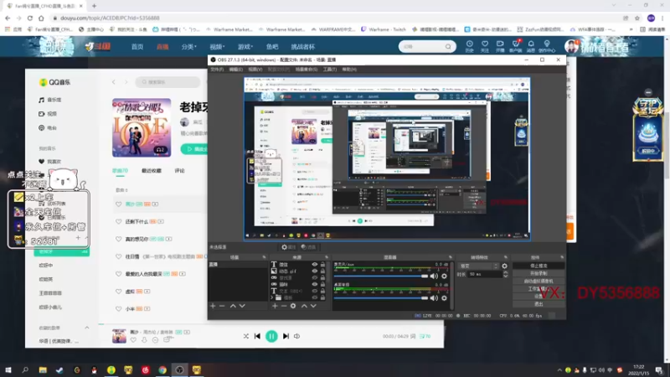
Task: Open Video section in QQ Music sidebar
Action: click(x=48, y=114)
